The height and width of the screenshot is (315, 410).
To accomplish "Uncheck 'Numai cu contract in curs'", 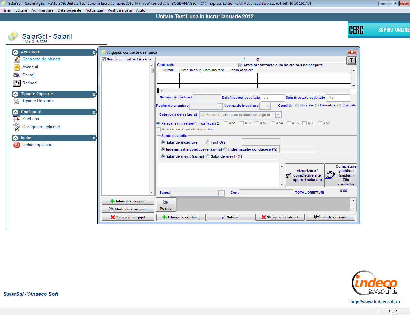I will [104, 59].
